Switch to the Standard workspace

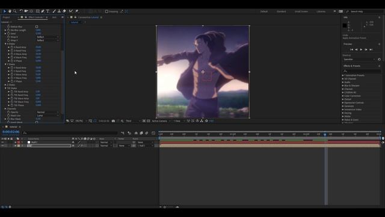[x=281, y=11]
